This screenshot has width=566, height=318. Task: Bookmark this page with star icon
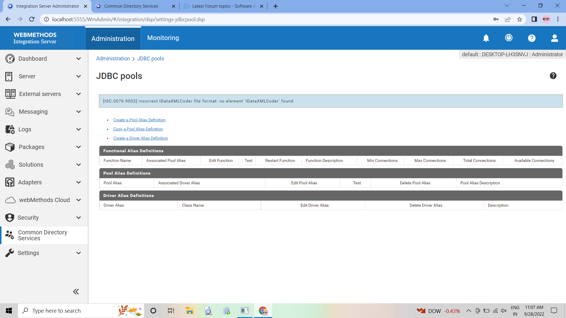pyautogui.click(x=519, y=19)
